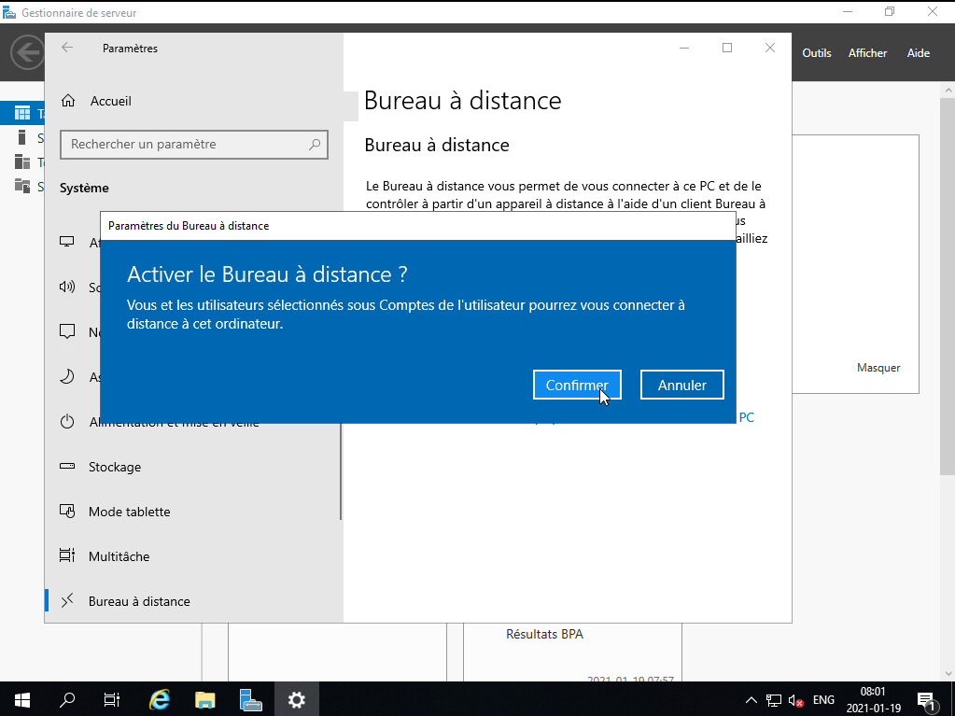
Task: Open Mode tablette settings
Action: (129, 512)
